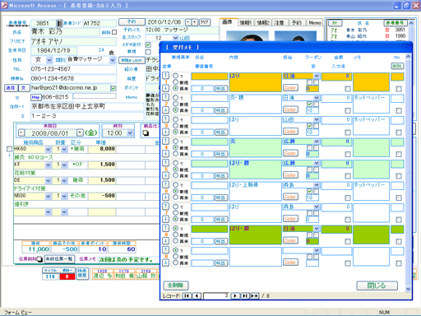Open the Map button next to postal code

coord(35,97)
